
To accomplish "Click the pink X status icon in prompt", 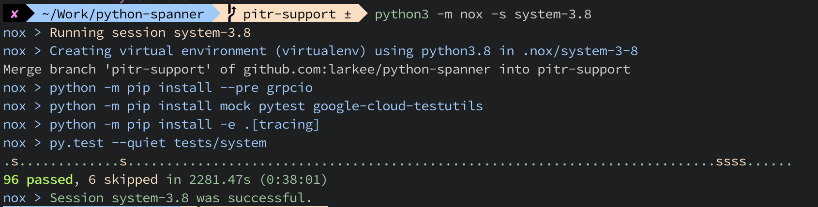I will 15,14.
